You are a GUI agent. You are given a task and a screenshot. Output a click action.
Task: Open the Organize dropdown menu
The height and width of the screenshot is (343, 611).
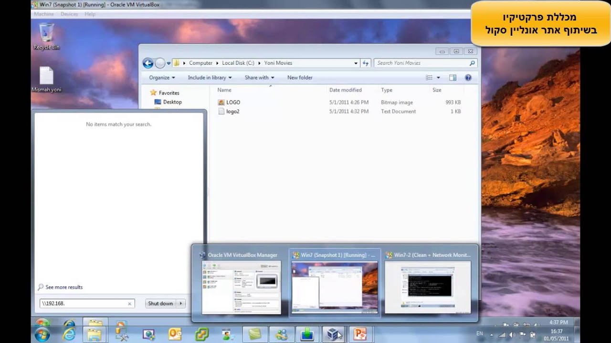162,78
